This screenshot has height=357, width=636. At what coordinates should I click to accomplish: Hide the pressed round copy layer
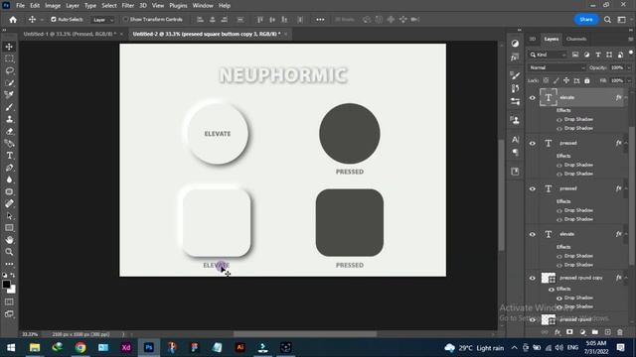pos(533,278)
